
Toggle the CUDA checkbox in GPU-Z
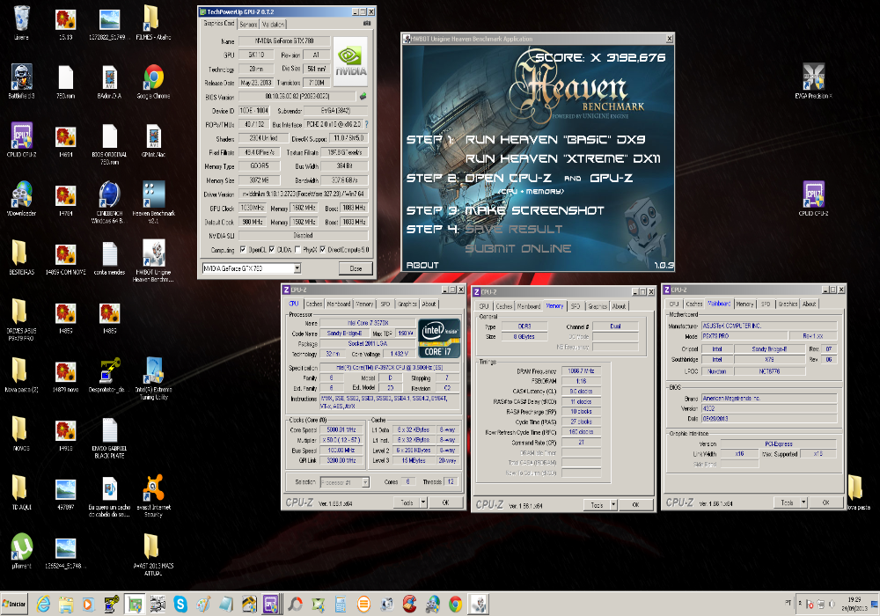tap(272, 250)
